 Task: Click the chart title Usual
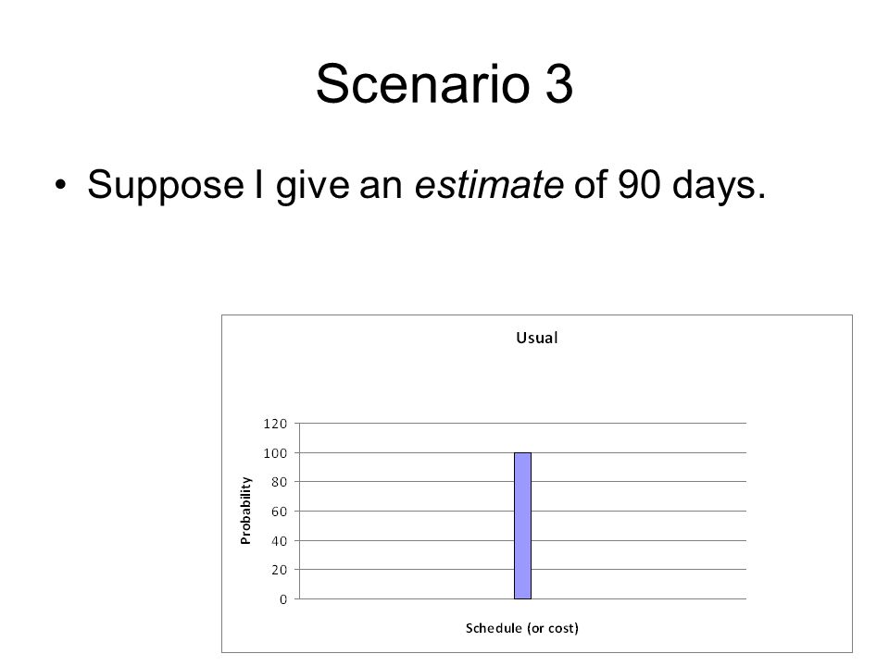point(536,338)
